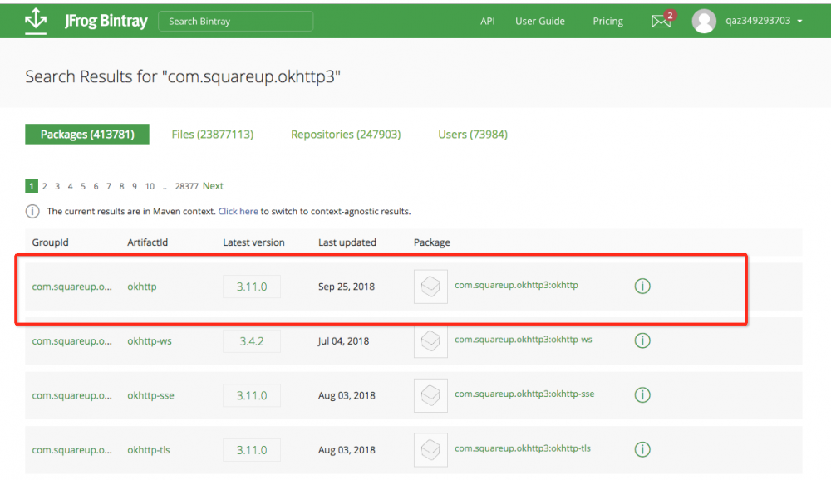The image size is (831, 480).
Task: Open the Pricing page link
Action: (x=607, y=21)
